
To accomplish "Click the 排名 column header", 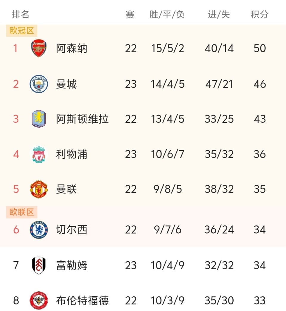I will coord(21,14).
